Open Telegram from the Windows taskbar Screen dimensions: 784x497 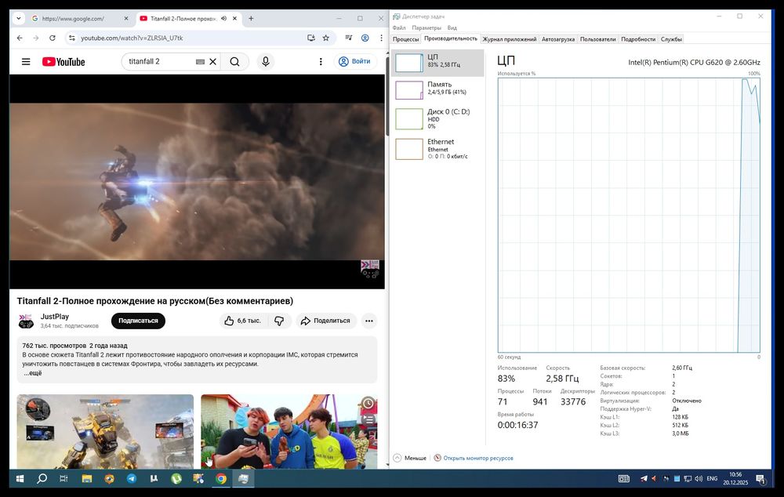131,478
